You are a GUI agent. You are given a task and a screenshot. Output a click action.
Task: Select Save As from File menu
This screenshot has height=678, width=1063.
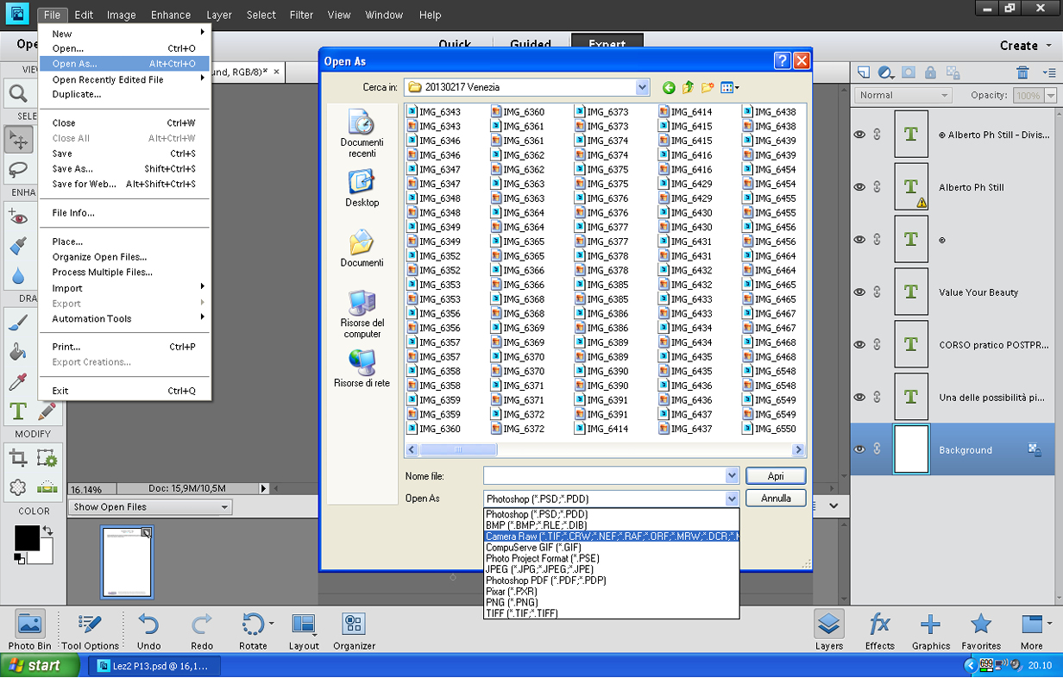tap(72, 169)
